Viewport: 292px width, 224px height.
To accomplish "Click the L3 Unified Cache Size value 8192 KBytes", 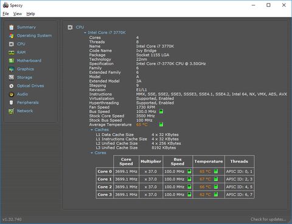I will [164, 148].
